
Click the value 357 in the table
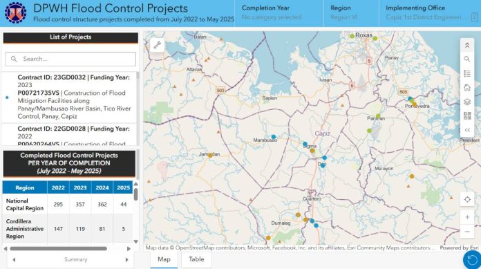pyautogui.click(x=80, y=205)
